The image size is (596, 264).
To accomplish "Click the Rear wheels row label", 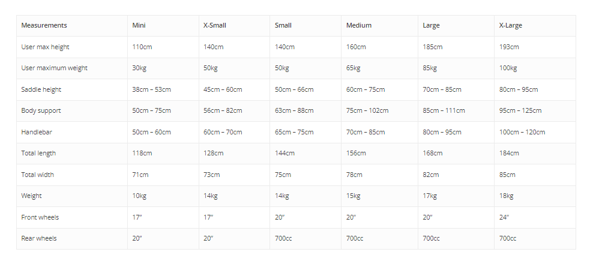I will [39, 238].
